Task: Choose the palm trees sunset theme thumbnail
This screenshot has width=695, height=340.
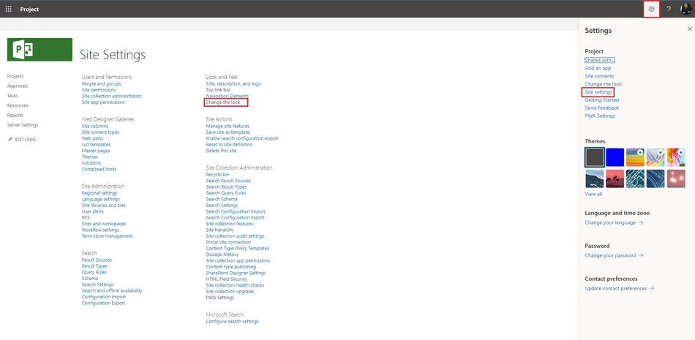Action: pos(615,178)
